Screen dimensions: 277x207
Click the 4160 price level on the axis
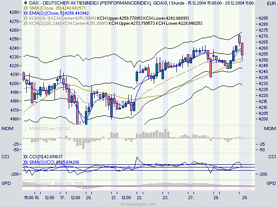coord(14,119)
